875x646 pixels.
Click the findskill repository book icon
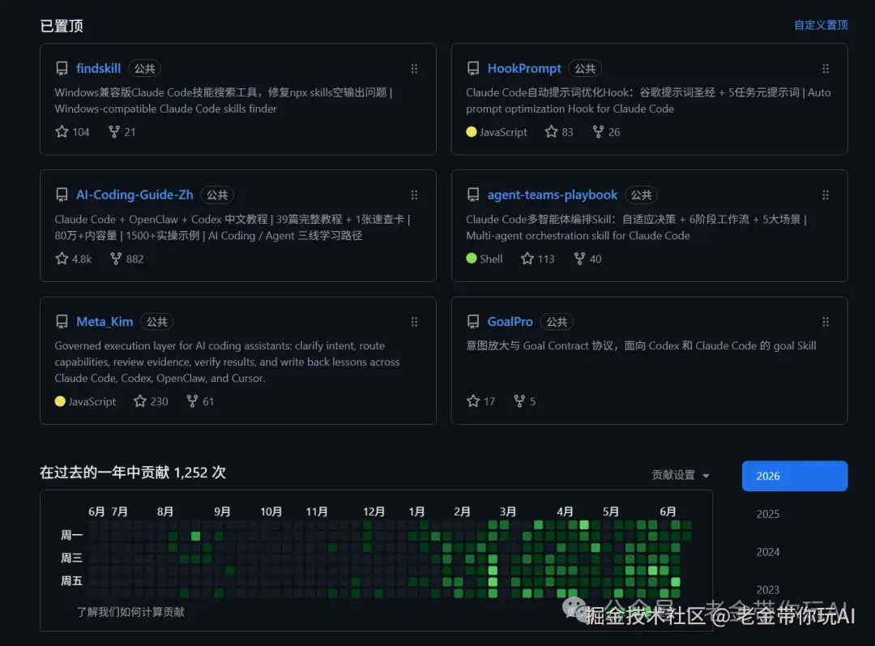click(x=62, y=68)
